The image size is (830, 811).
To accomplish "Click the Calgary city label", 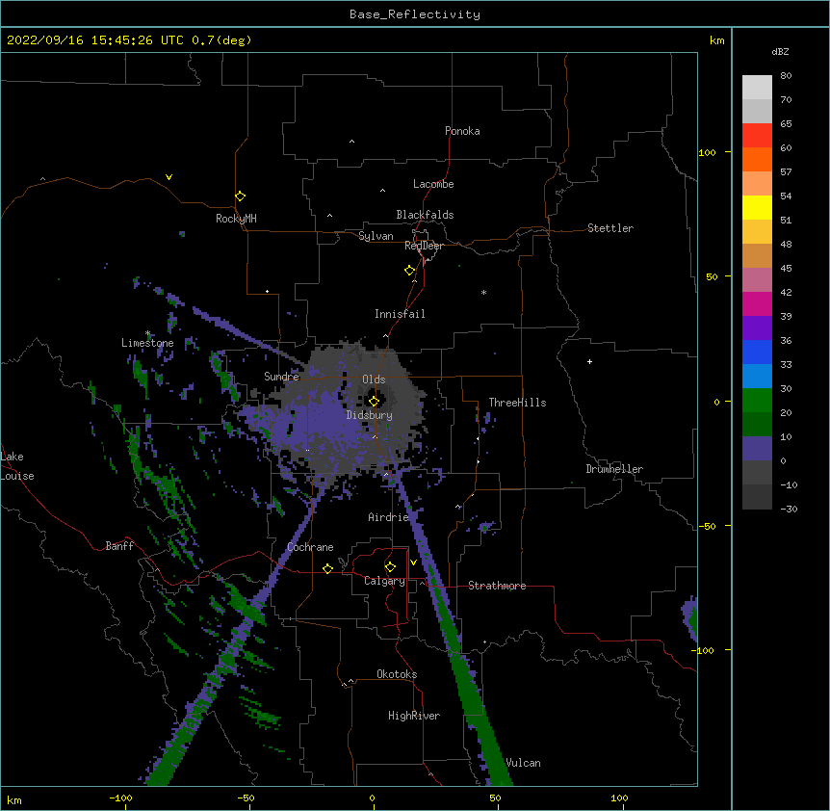I will 384,581.
